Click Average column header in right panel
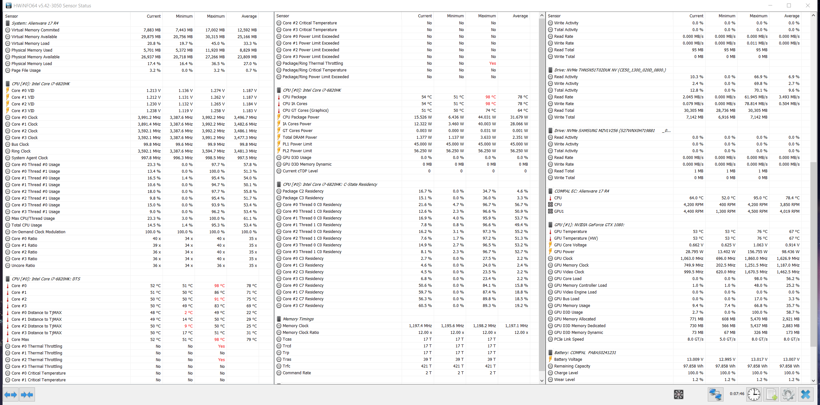This screenshot has height=405, width=820. (x=791, y=16)
